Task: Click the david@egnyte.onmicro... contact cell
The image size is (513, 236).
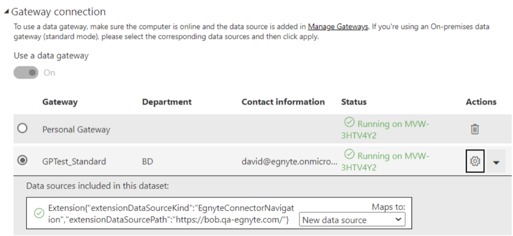Action: click(290, 162)
